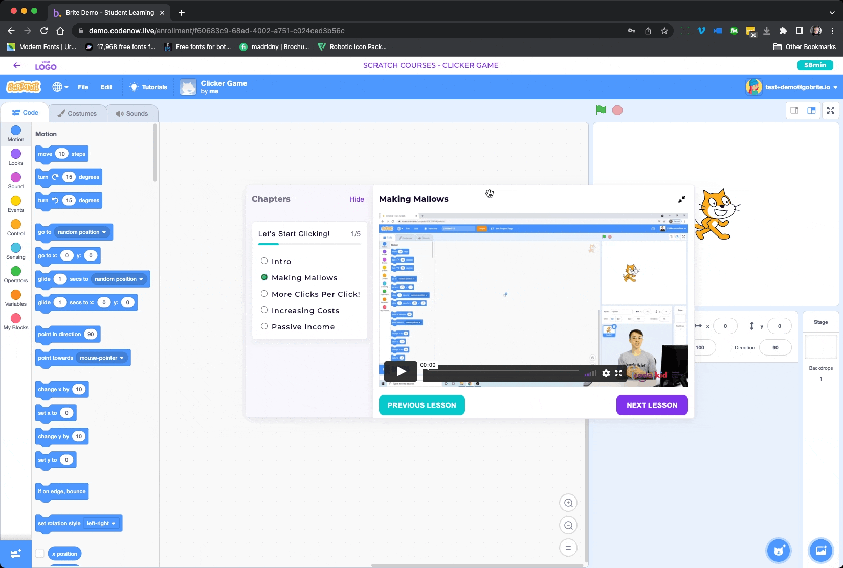Select the Passive Income lesson
This screenshot has height=568, width=843.
(264, 326)
